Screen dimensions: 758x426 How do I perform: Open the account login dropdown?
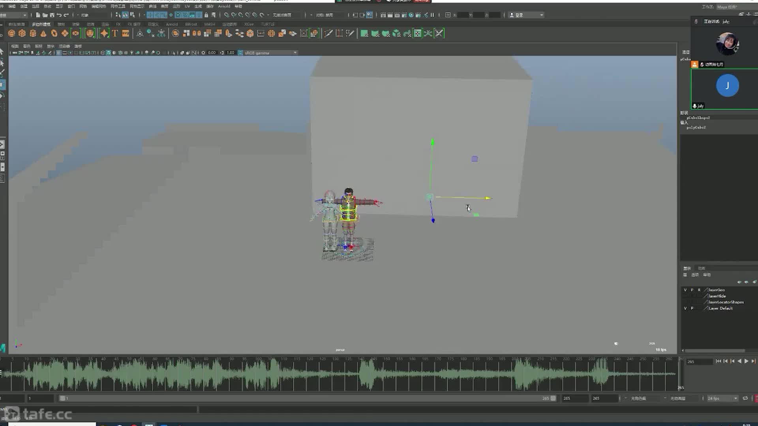click(x=526, y=15)
